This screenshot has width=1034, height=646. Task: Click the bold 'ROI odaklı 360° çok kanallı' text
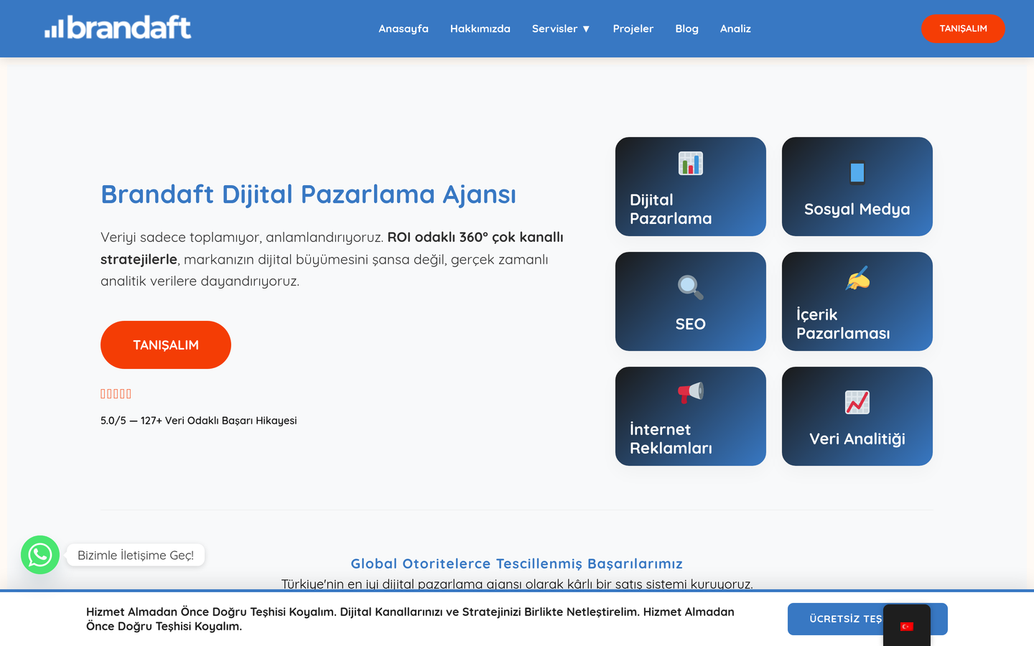(x=475, y=237)
